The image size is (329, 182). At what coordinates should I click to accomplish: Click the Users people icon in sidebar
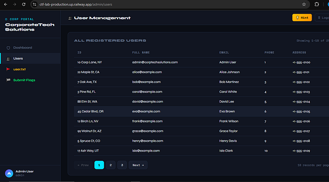coord(8,59)
